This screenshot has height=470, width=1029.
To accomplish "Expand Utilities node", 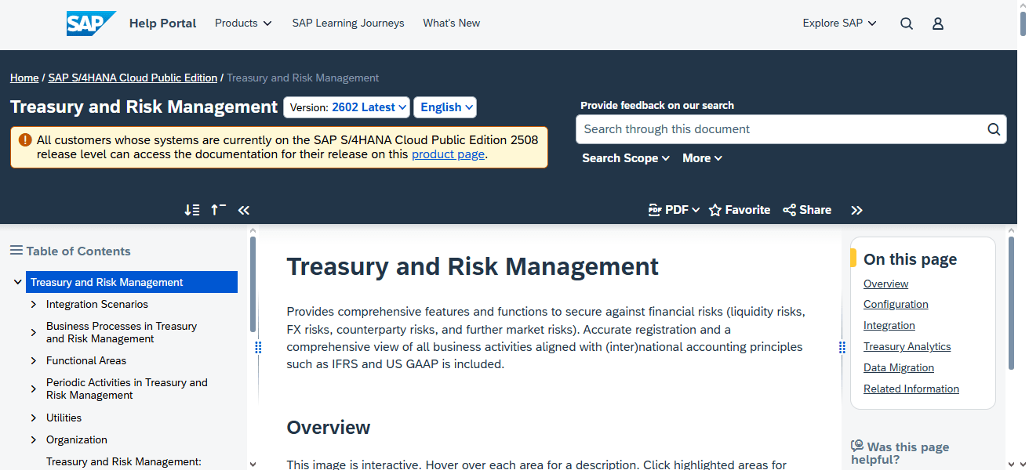I will (34, 418).
